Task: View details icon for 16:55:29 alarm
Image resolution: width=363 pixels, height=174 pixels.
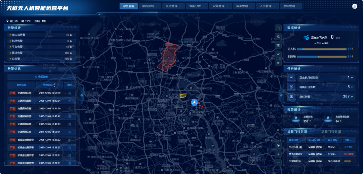Action: point(70,93)
